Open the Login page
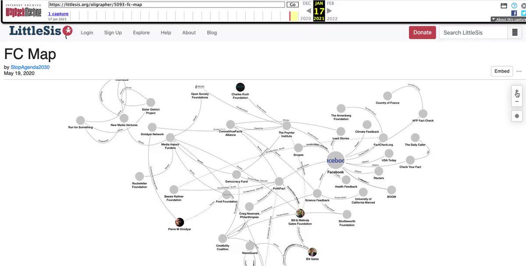 click(x=87, y=32)
